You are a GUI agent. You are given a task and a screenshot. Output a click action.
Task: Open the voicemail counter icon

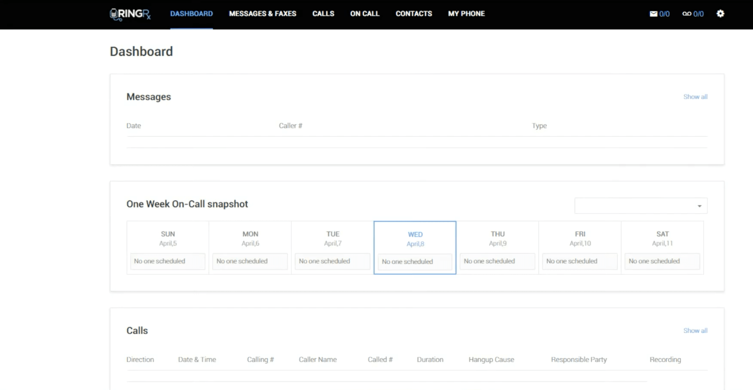(x=687, y=14)
